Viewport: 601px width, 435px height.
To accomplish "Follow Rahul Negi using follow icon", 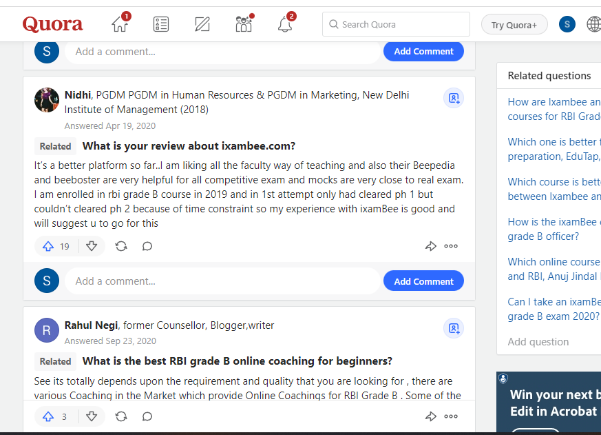I will click(x=454, y=329).
